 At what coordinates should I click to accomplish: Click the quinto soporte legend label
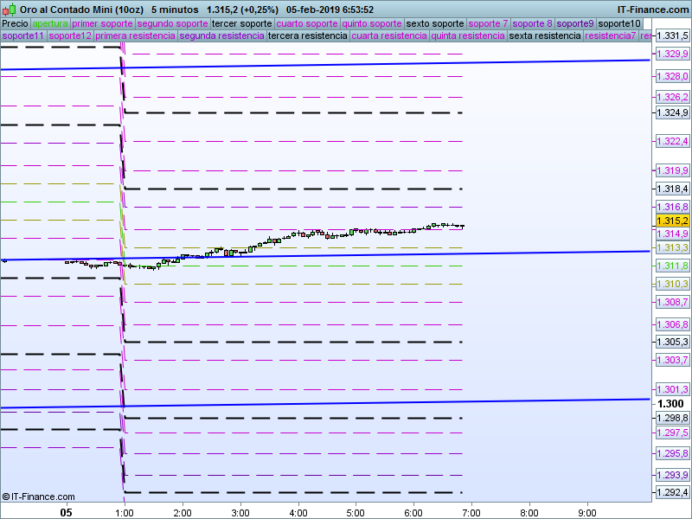[x=372, y=23]
